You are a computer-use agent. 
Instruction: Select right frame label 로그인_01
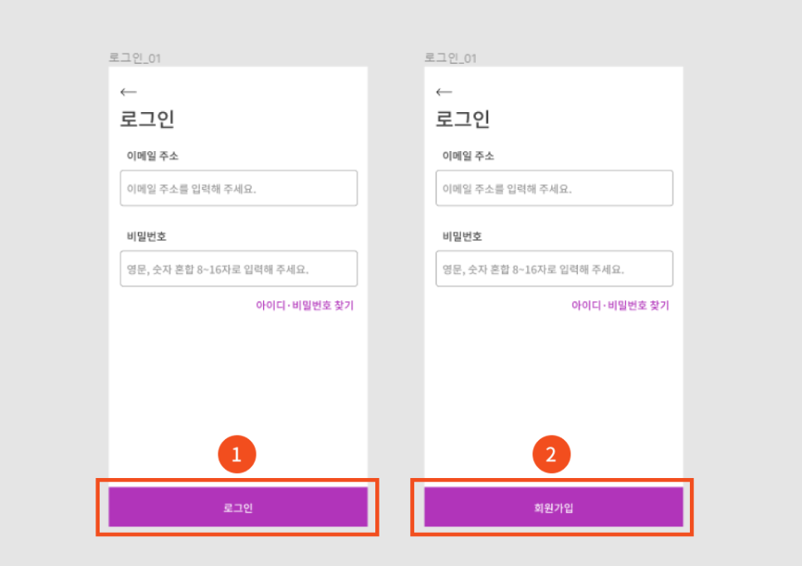[x=451, y=58]
